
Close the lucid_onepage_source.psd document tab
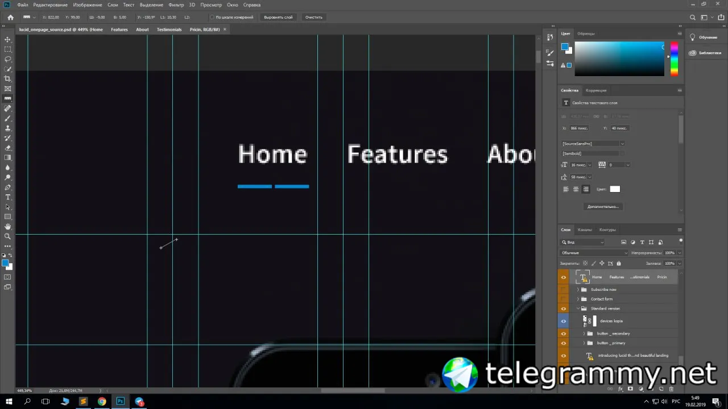tap(225, 30)
